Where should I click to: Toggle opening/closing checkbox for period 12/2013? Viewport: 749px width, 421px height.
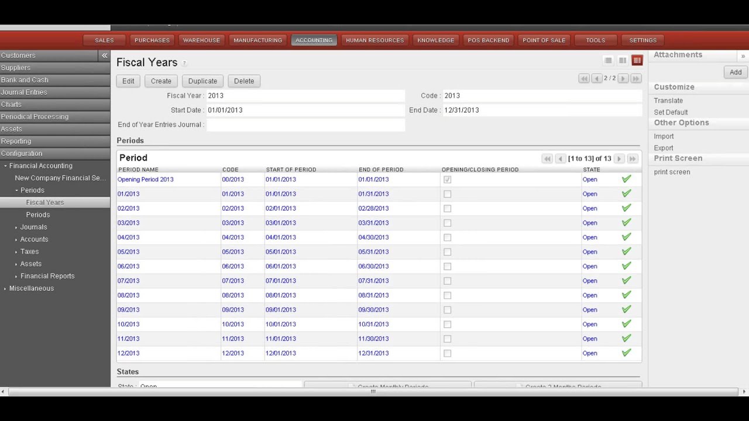point(447,353)
